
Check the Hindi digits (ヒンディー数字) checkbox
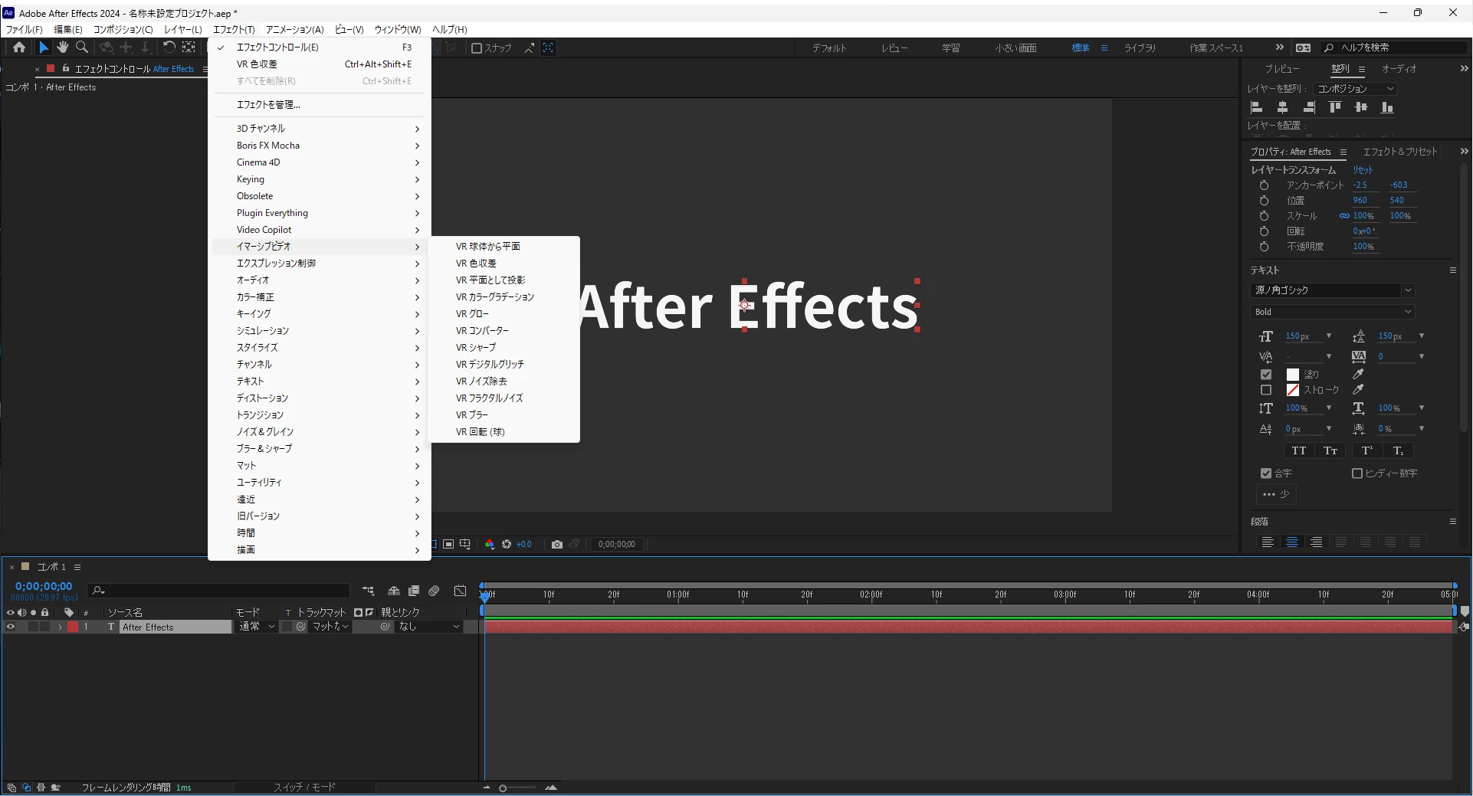coord(1357,473)
